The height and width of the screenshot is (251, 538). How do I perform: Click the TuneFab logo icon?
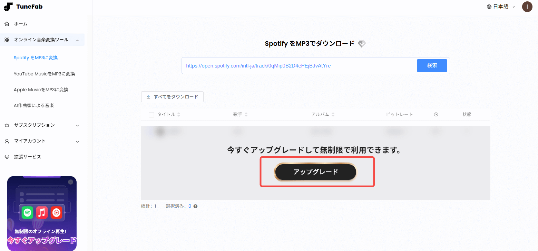click(8, 7)
